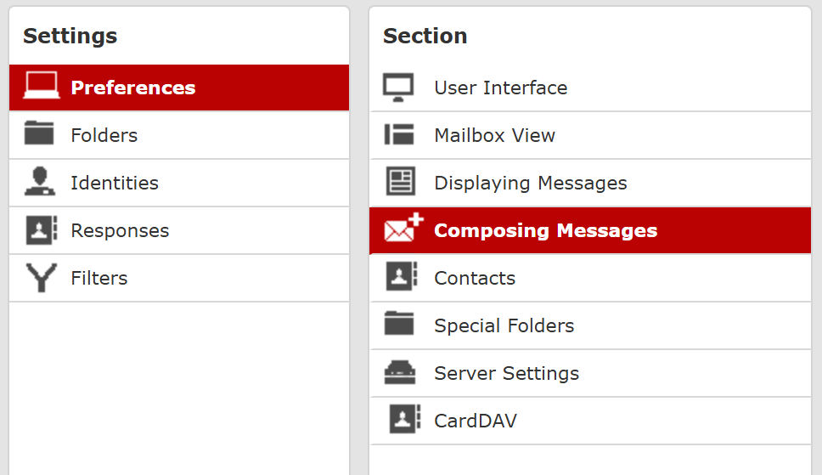Click the Server Settings tray icon
The image size is (822, 475).
point(399,372)
